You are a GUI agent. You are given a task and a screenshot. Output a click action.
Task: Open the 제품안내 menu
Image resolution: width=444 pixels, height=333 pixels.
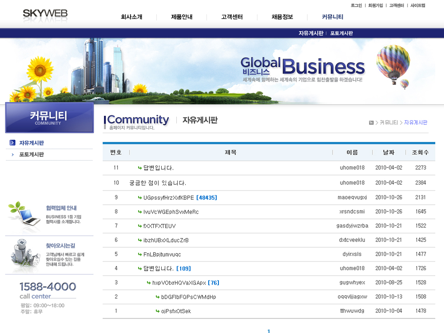182,17
